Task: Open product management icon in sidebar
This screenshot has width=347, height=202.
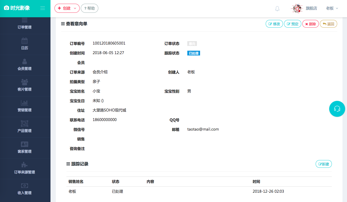Action: pos(24,123)
